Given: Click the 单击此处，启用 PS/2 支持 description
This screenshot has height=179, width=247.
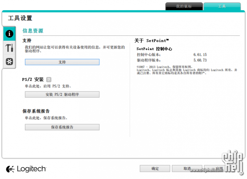Looking at the screenshot, I should 48,86.
